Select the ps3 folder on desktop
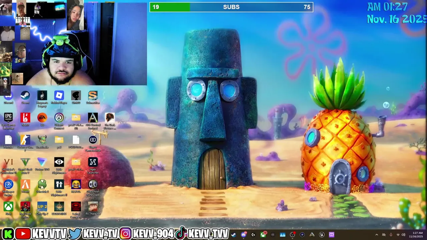 59,142
